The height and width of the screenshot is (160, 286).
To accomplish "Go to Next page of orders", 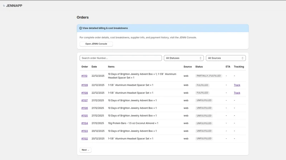I will coord(85,150).
